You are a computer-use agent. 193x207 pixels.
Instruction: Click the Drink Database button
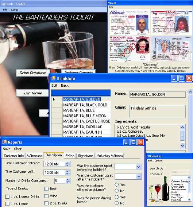[x=33, y=73]
